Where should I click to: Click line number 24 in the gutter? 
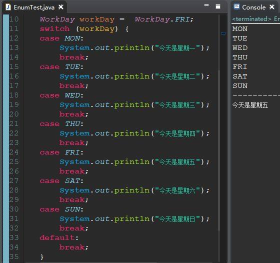tap(14, 152)
